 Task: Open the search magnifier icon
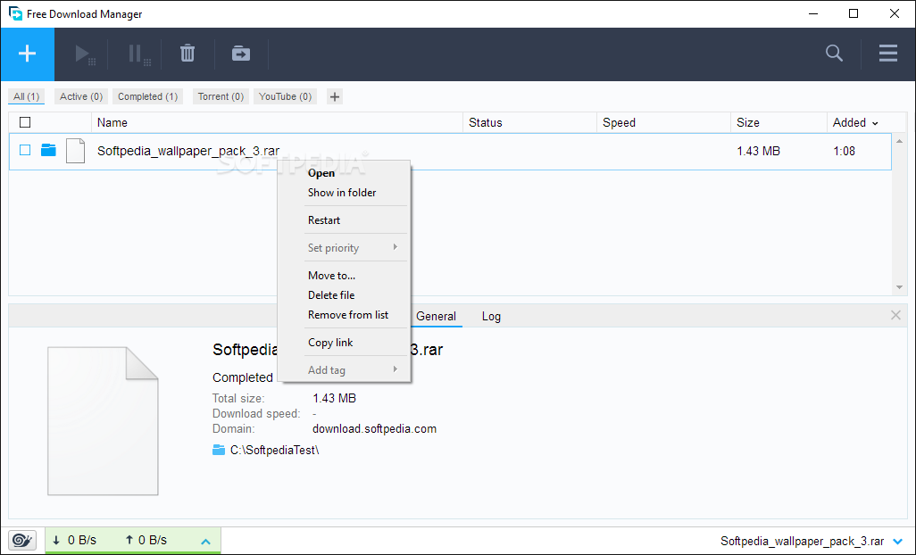pyautogui.click(x=834, y=54)
